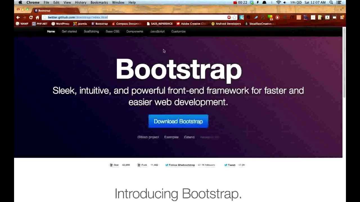Bookmark this page with the star icon
Screen dimensions: 360x202
click(x=235, y=17)
